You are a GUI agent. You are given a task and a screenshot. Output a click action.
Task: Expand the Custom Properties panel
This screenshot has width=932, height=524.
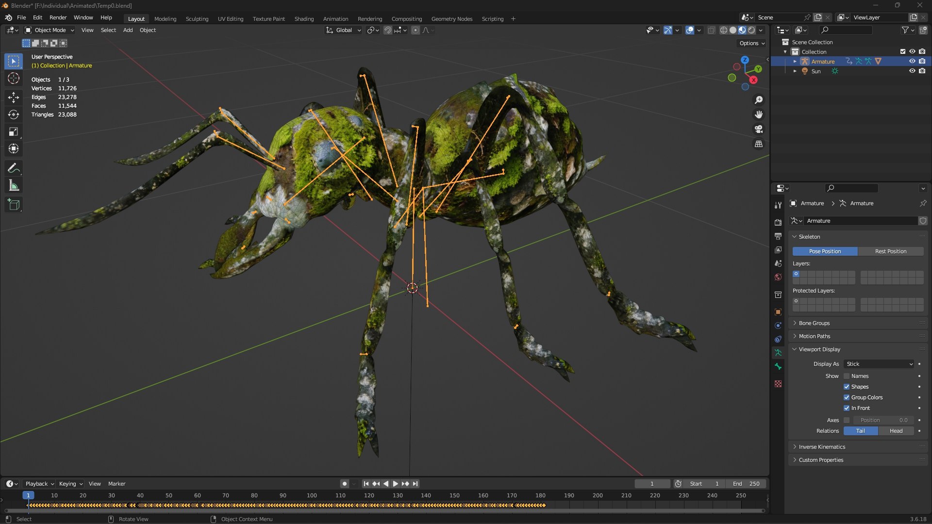click(821, 460)
